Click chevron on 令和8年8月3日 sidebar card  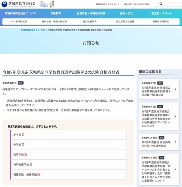175,116
